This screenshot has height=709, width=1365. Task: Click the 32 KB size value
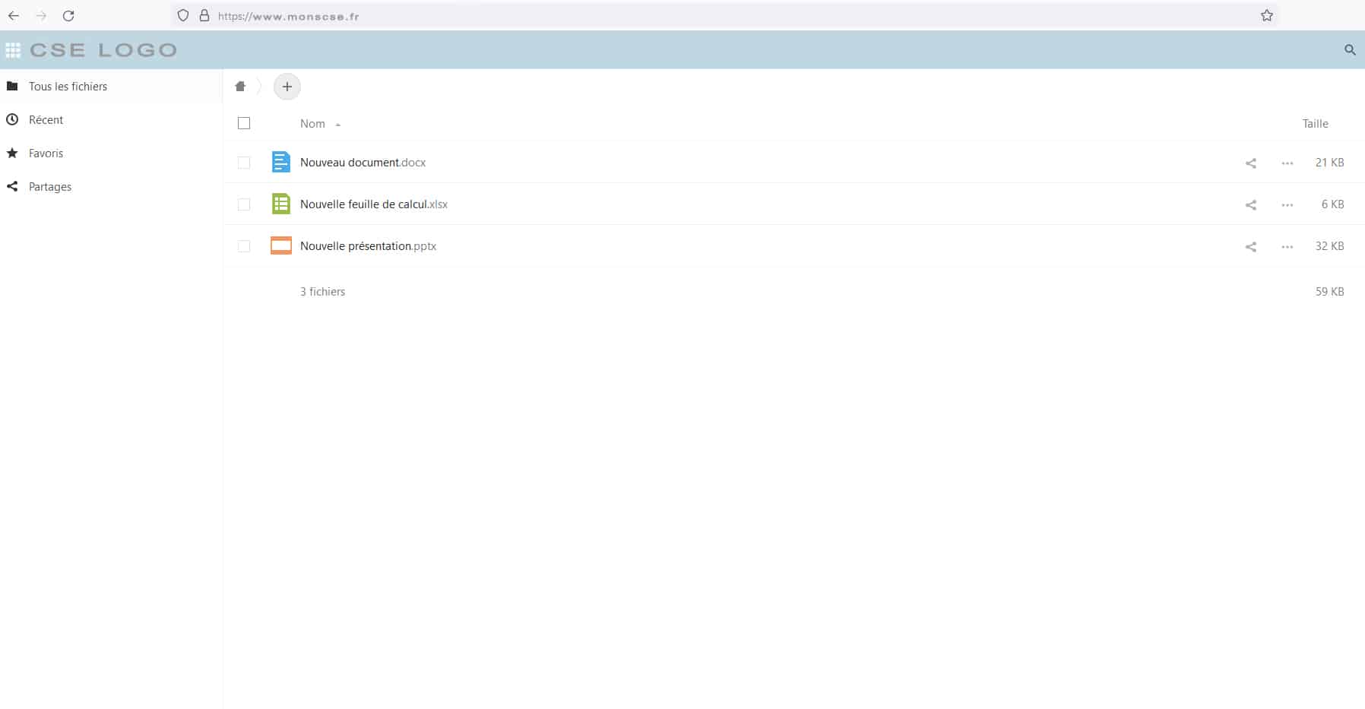coord(1329,246)
